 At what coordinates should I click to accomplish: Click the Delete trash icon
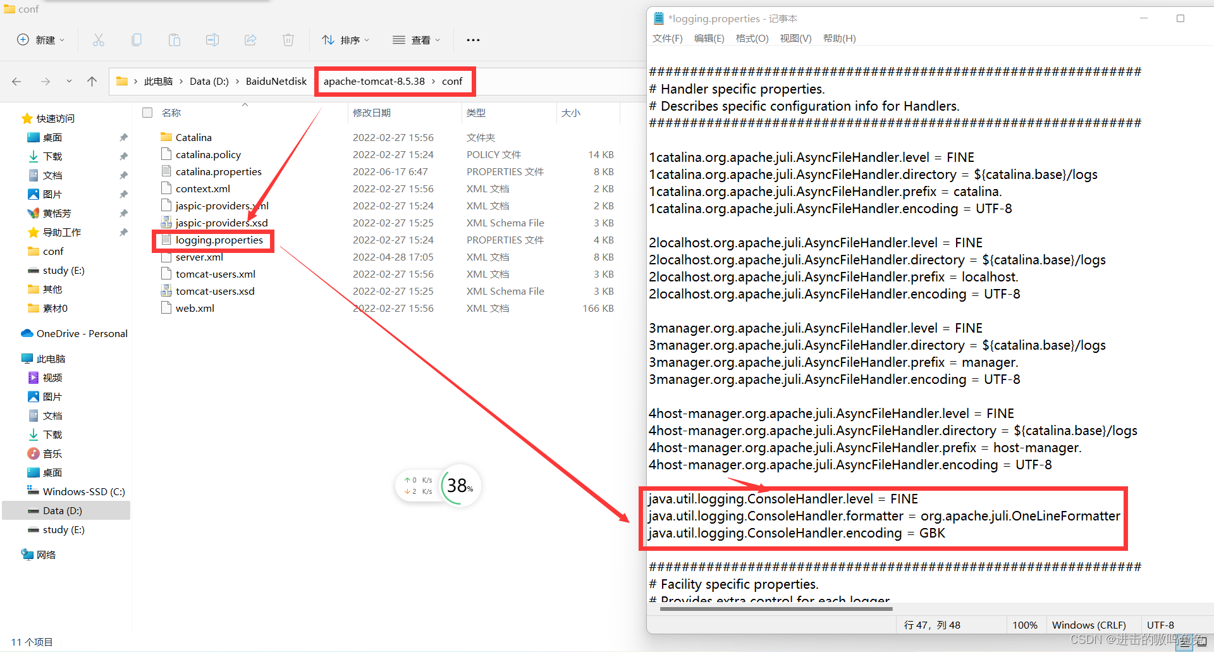click(x=288, y=39)
